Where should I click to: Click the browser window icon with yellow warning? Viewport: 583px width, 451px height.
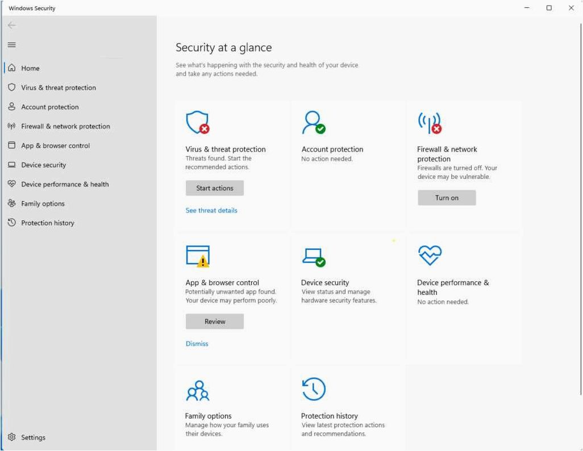pos(198,256)
